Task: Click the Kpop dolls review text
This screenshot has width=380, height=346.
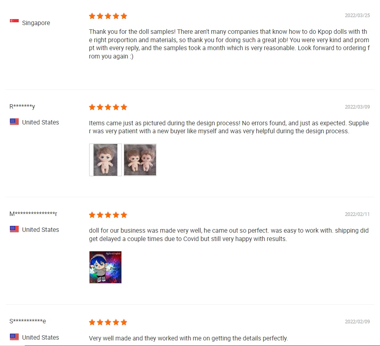Action: point(229,44)
